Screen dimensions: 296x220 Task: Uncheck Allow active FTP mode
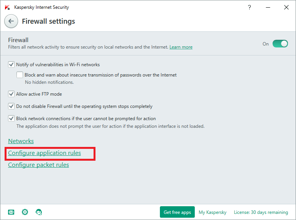[11, 94]
